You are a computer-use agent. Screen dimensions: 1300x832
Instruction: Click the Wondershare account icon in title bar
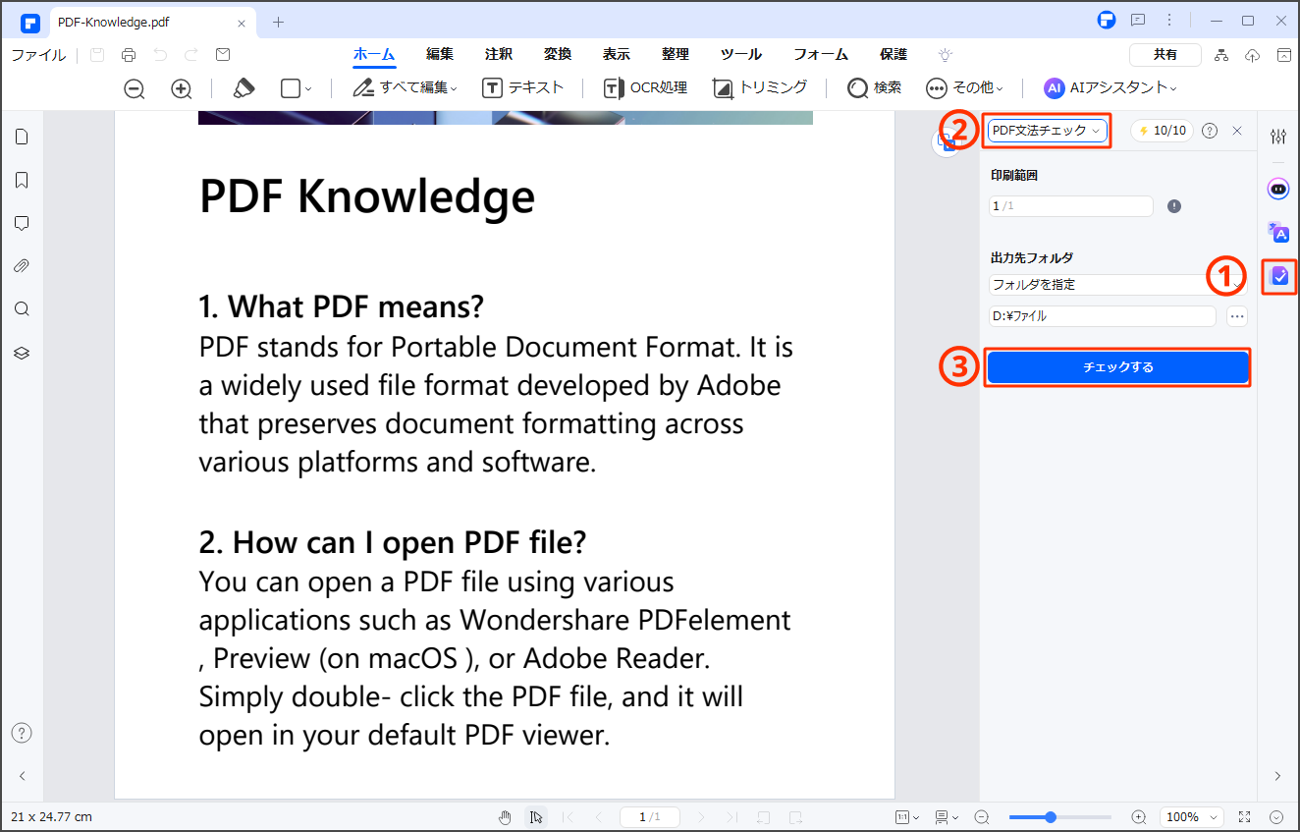point(1107,20)
